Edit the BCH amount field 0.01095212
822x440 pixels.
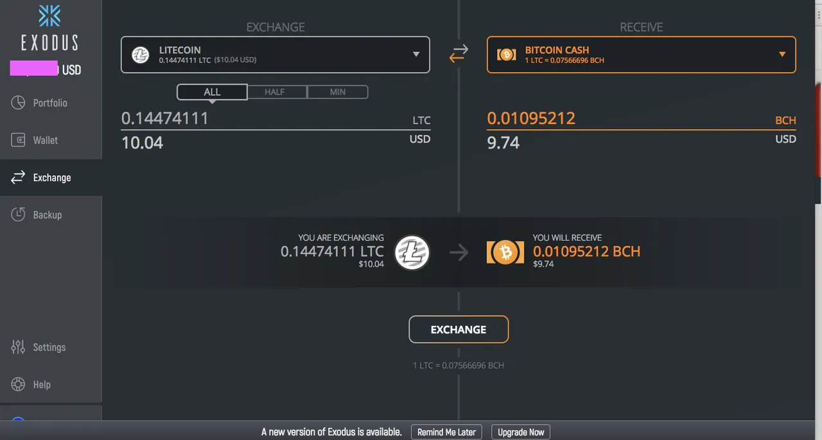642,119
